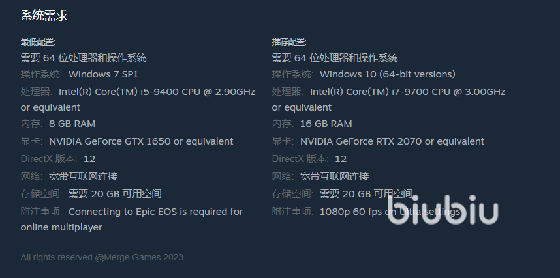Click the Core i5-9400 processor line
This screenshot has width=560, height=278.
157,92
